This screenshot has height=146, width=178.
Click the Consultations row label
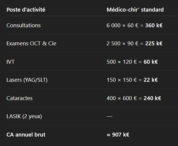point(23,25)
